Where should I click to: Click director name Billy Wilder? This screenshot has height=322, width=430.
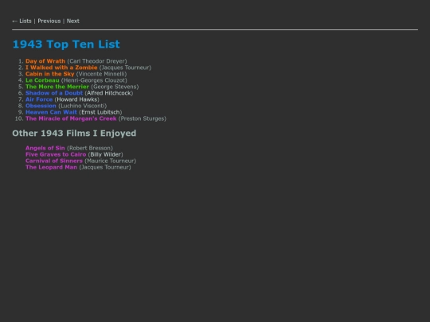click(x=106, y=154)
